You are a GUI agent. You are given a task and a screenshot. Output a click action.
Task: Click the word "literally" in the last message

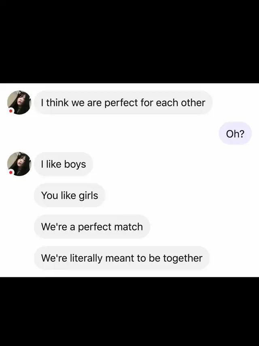pos(86,259)
